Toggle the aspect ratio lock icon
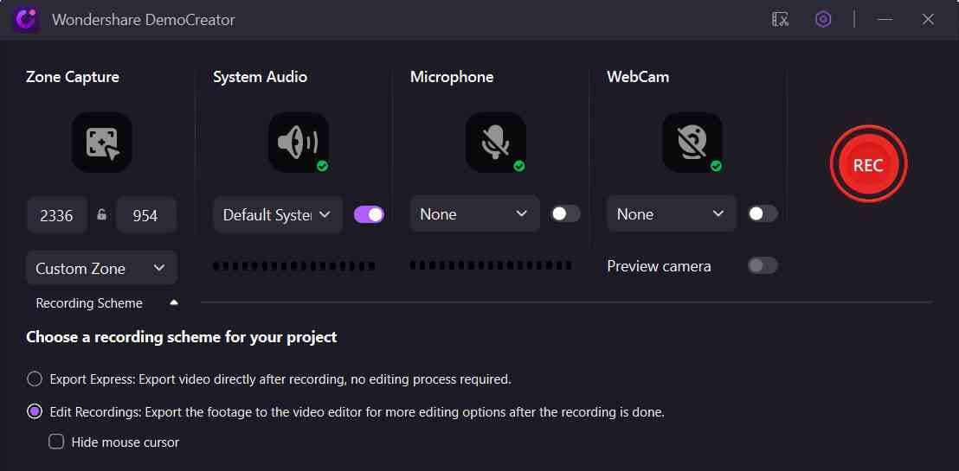Screen dimensions: 959x471 tap(102, 215)
